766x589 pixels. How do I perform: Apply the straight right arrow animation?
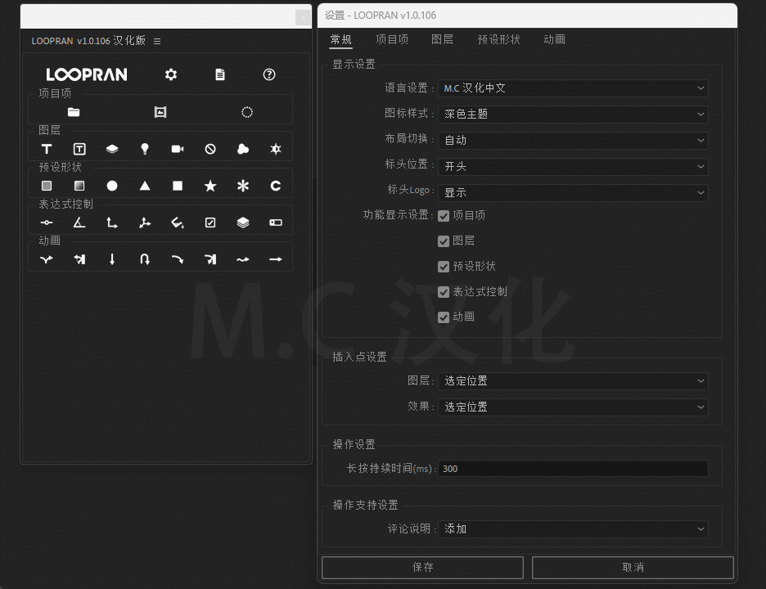click(x=276, y=259)
